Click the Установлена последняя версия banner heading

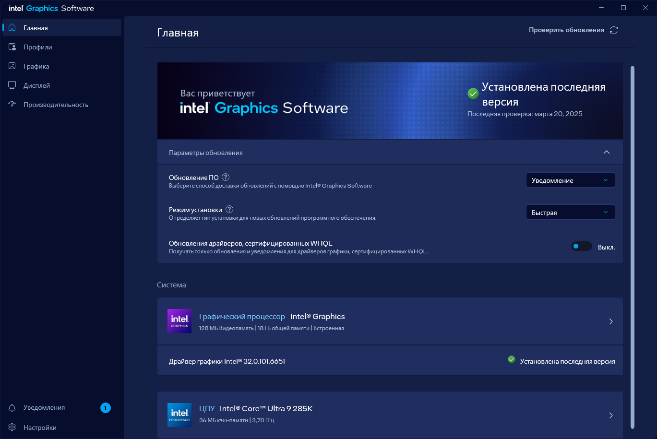pos(544,94)
